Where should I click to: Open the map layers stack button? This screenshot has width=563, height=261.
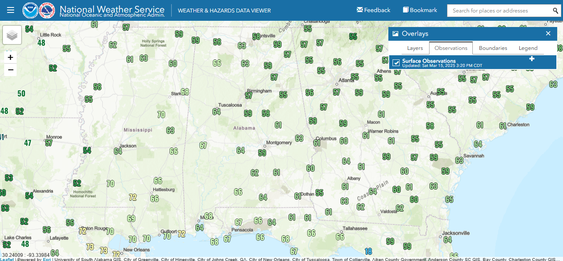tap(12, 35)
